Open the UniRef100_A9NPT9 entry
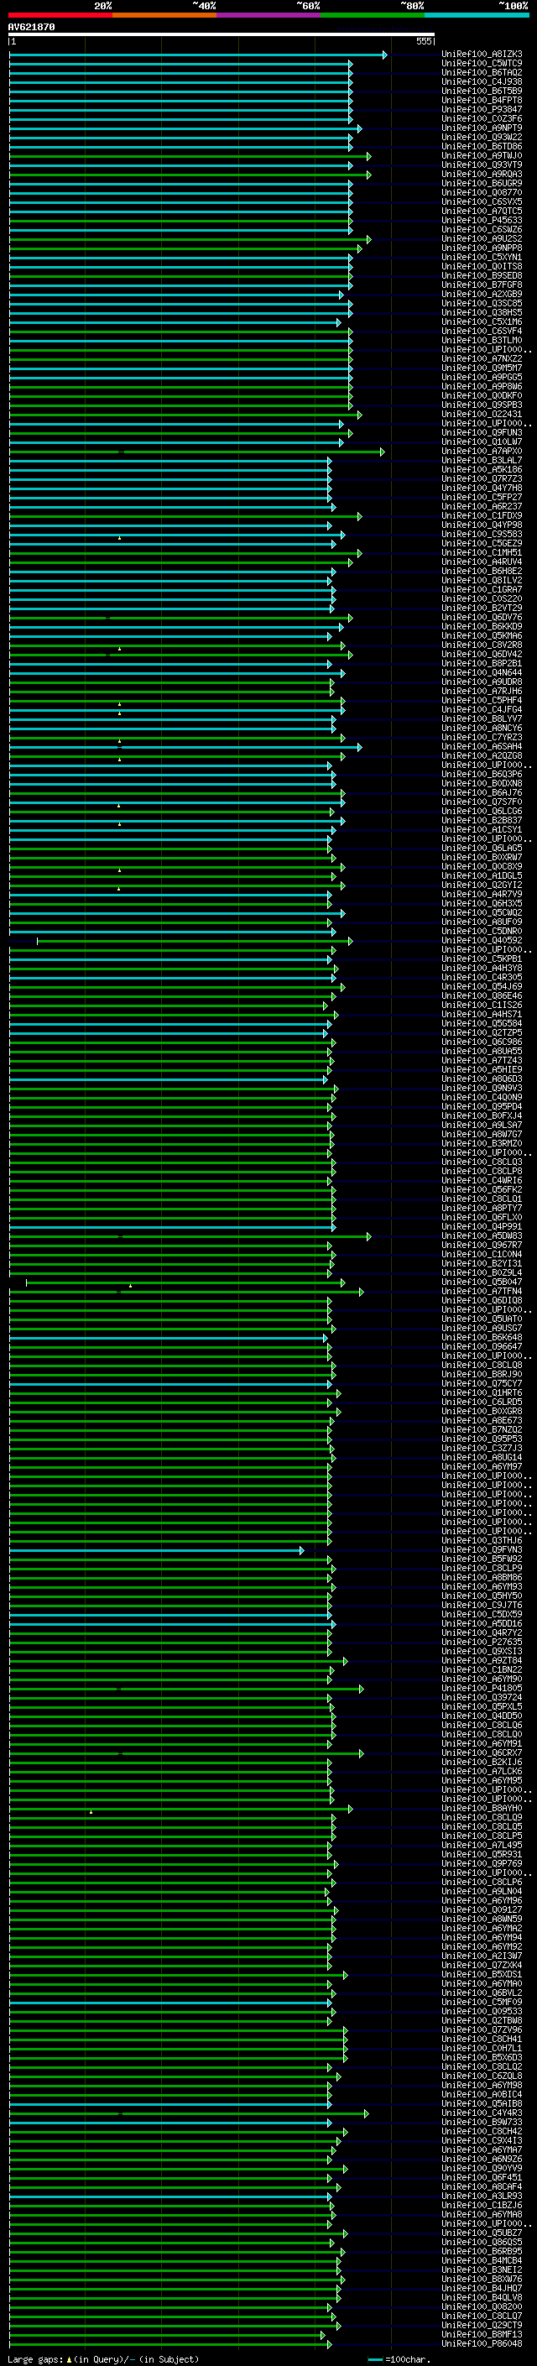537x2366 pixels. (x=482, y=128)
